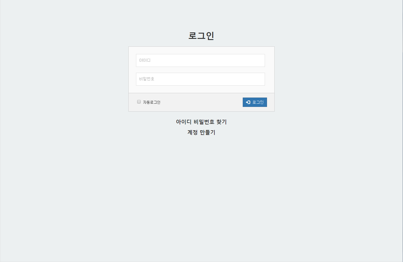Tick the 자동로그인 checkbox
The image size is (403, 262).
(139, 102)
